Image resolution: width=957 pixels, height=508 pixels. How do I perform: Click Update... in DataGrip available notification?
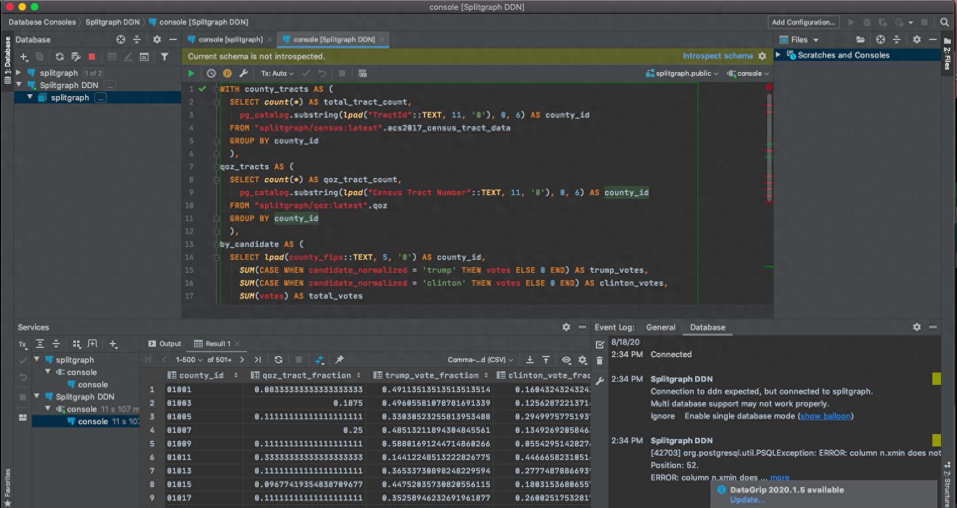(x=747, y=499)
